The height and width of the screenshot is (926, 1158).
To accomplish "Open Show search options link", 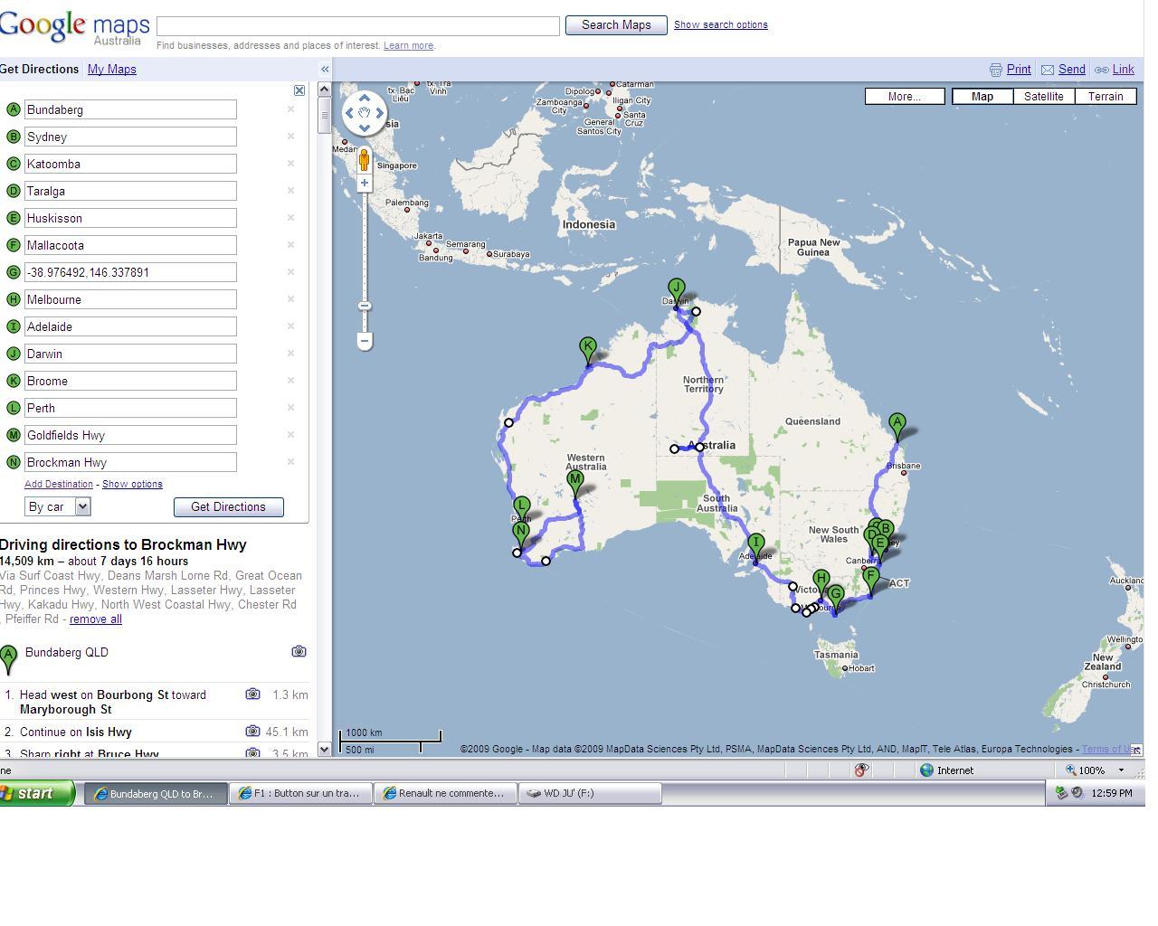I will point(721,24).
